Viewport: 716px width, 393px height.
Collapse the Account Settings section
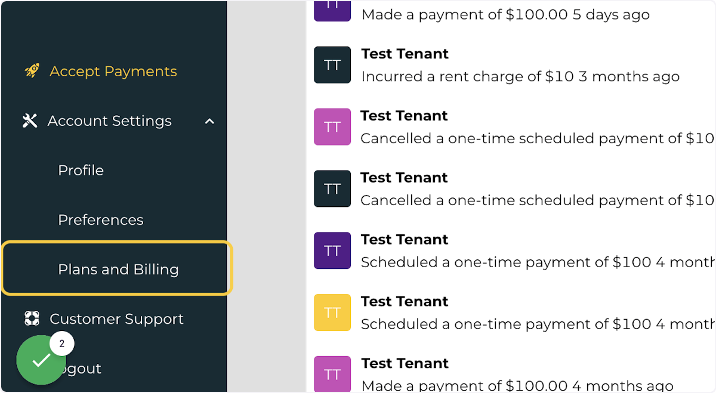209,120
